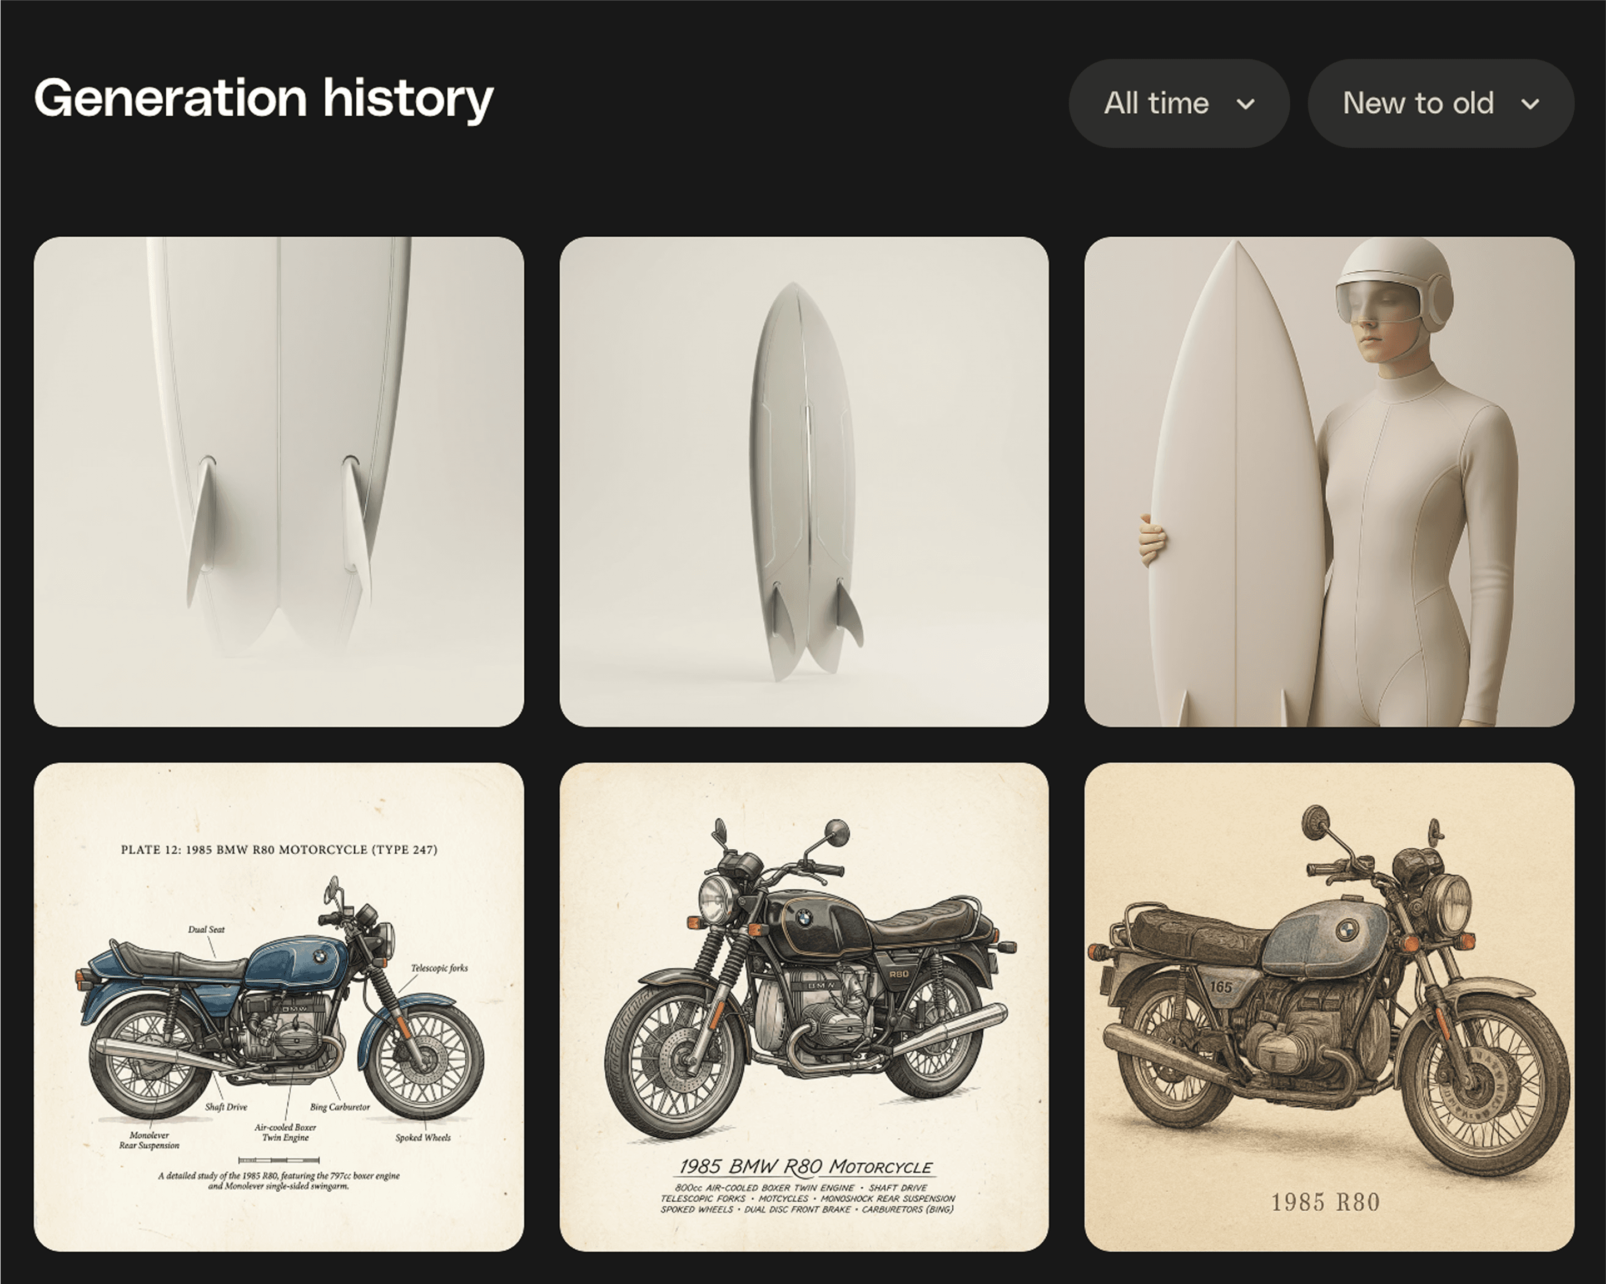Click the "1985 R80" caption text
Viewport: 1606px width, 1284px height.
pyautogui.click(x=1325, y=1202)
